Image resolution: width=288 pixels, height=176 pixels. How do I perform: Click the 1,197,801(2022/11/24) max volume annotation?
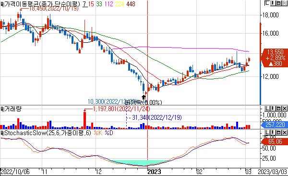point(121,109)
